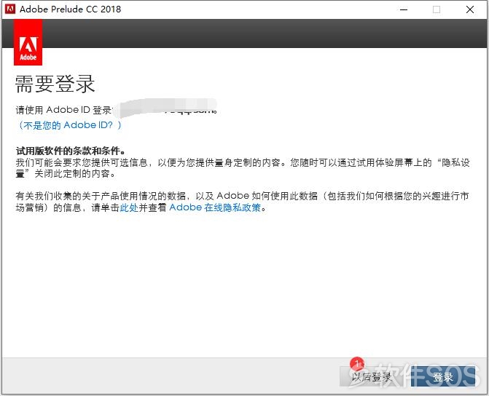Click the 请使用 Adobe ID 登录 text
The width and height of the screenshot is (489, 396).
pos(63,110)
